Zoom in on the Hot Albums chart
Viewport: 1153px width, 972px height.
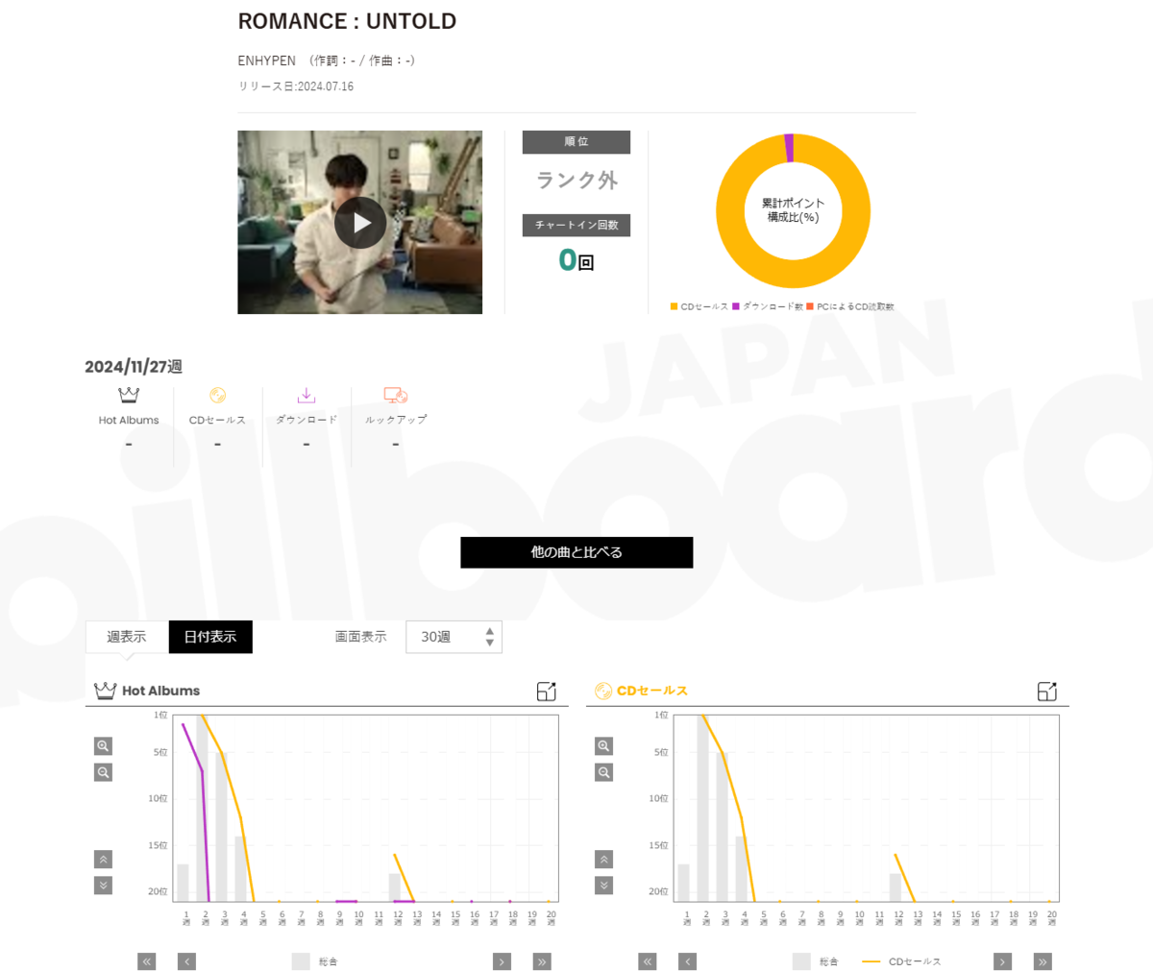click(x=103, y=746)
